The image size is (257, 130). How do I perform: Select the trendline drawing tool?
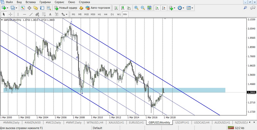click(x=31, y=14)
